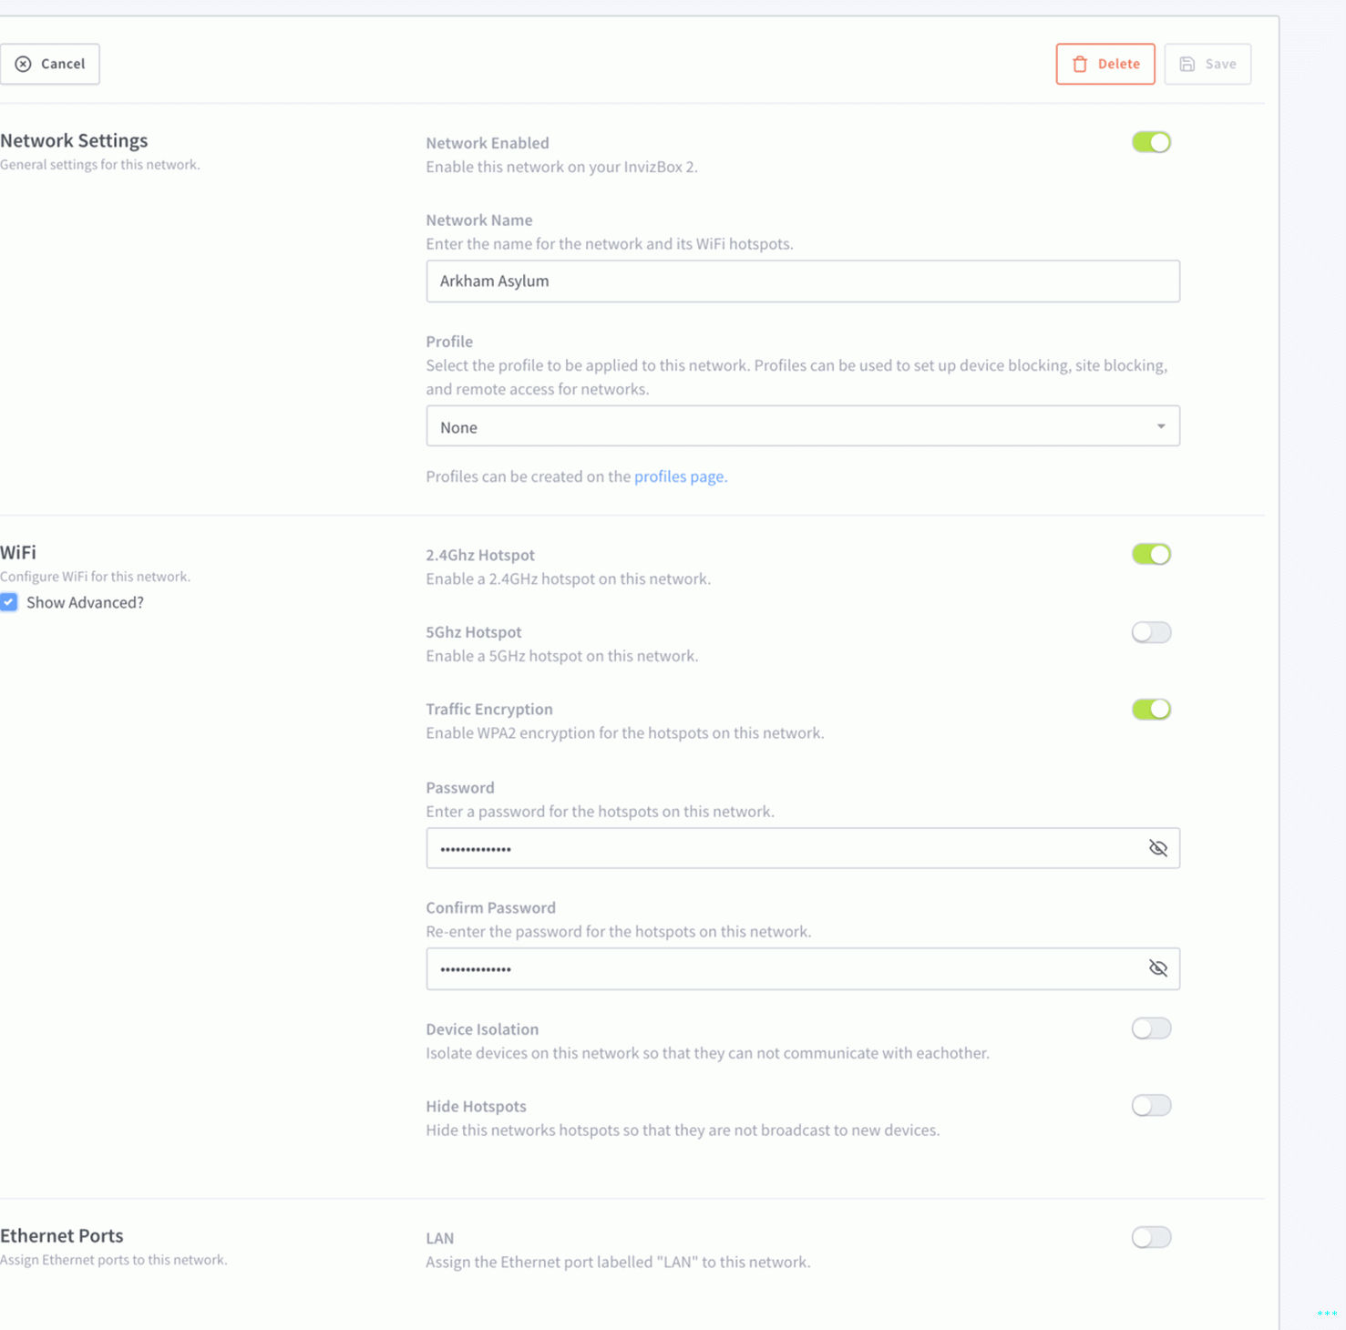Click the Delete network button
This screenshot has height=1330, width=1346.
click(1105, 64)
